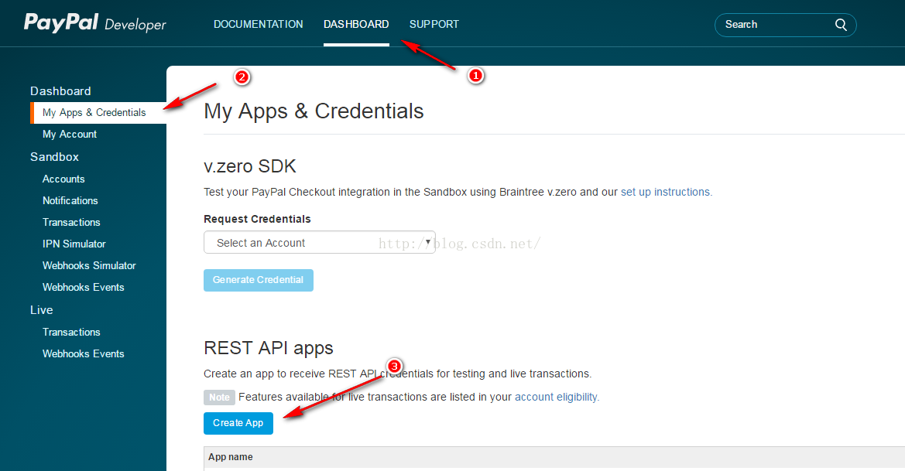
Task: Click the Live sidebar heading
Action: pos(42,310)
